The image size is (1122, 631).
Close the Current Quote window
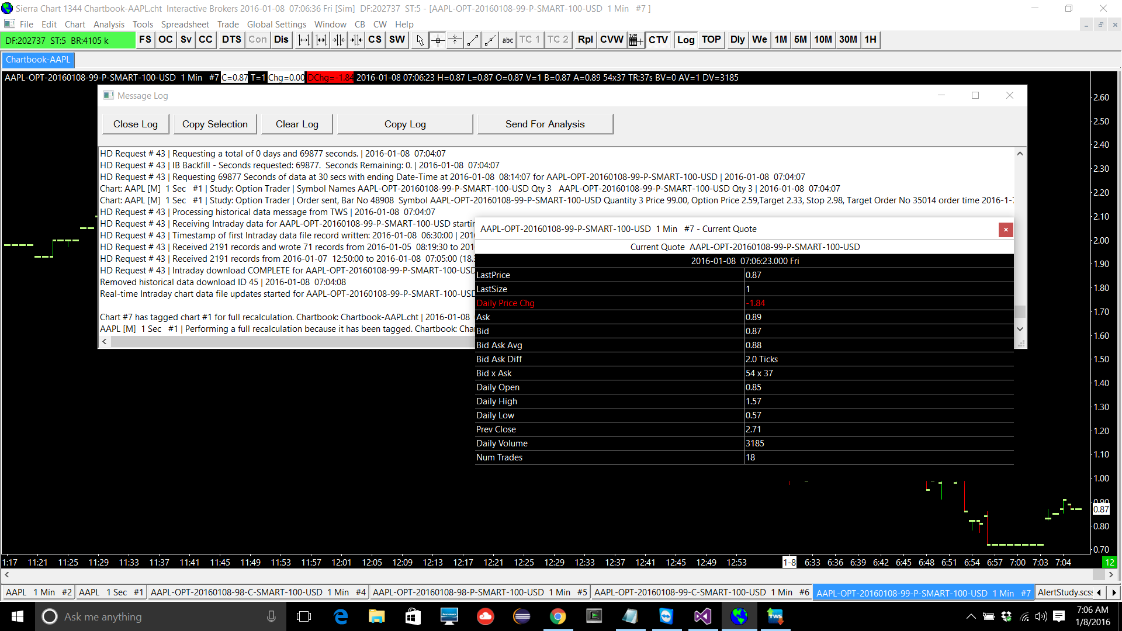1006,230
